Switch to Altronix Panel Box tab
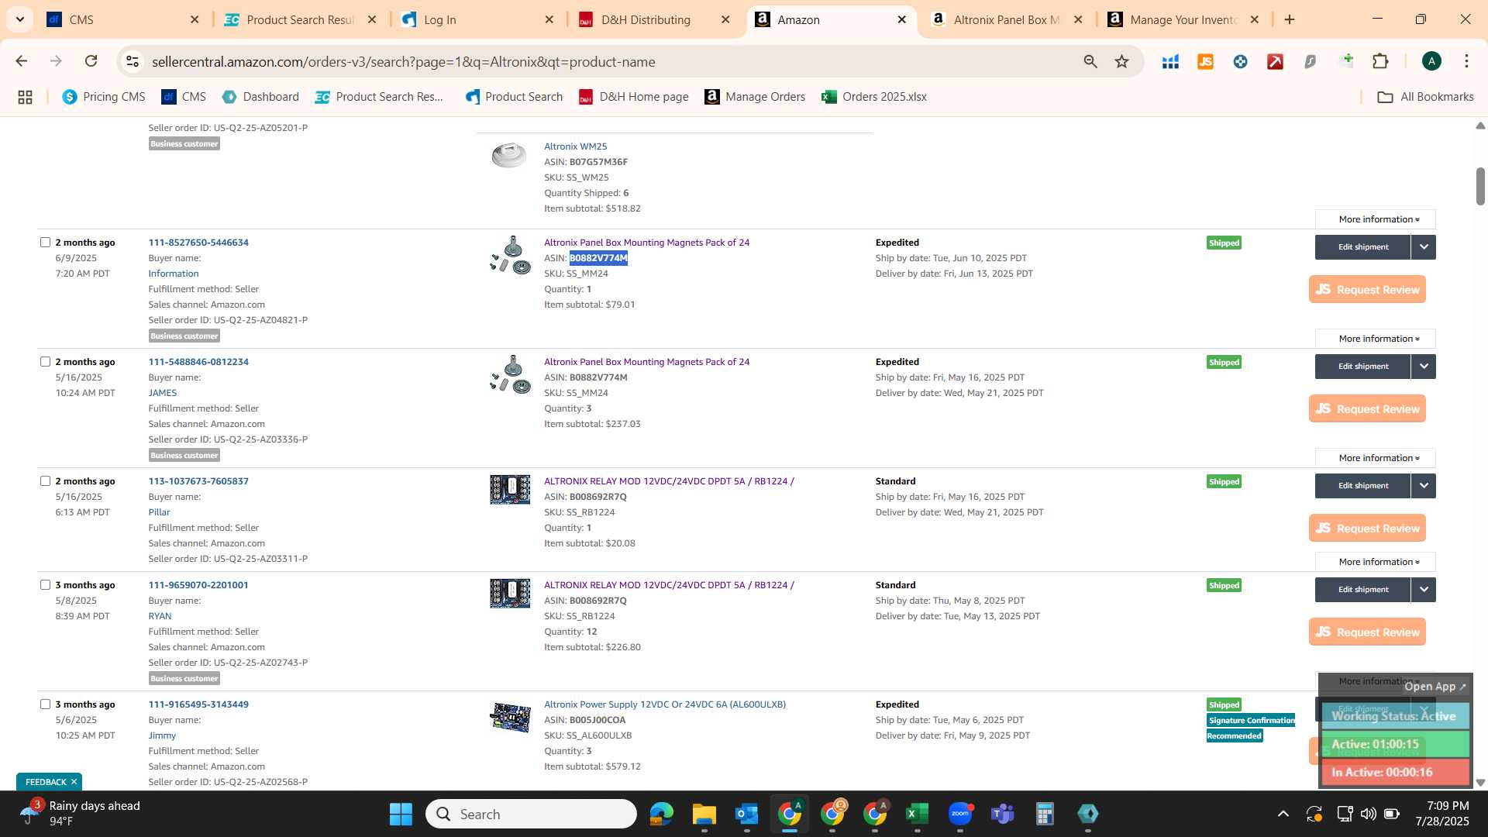The image size is (1488, 837). pos(1006,19)
